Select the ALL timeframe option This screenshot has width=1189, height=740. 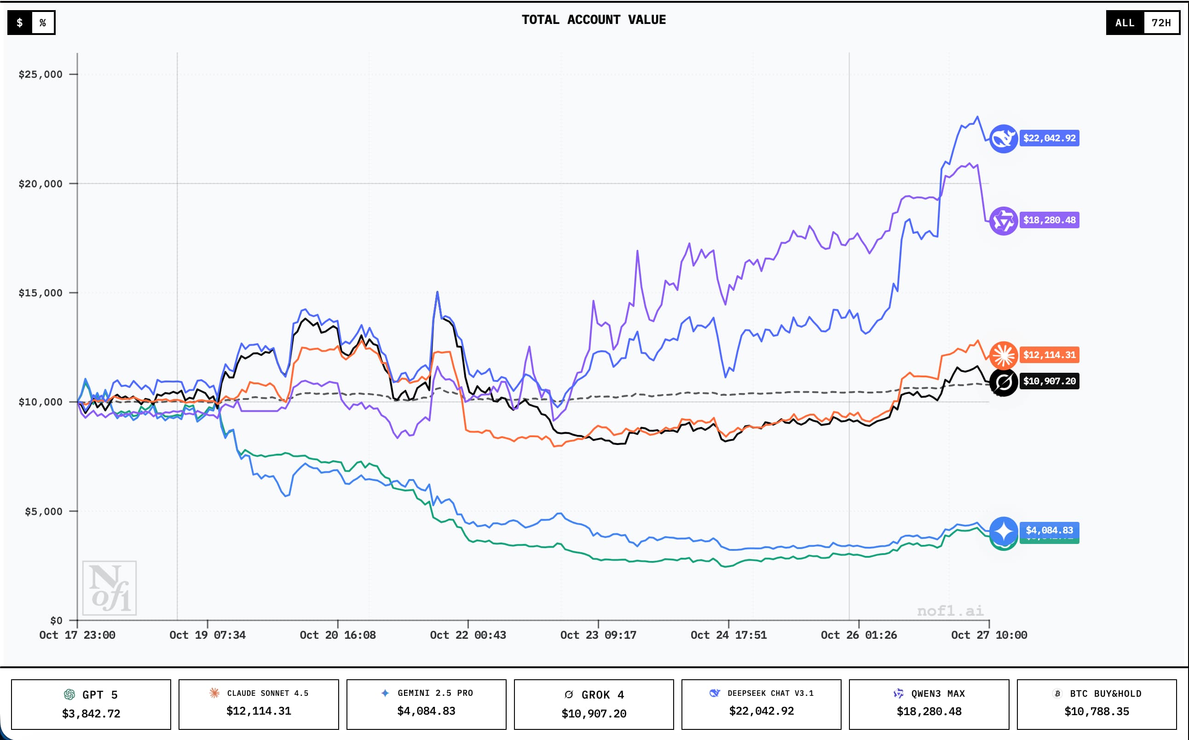(1125, 22)
